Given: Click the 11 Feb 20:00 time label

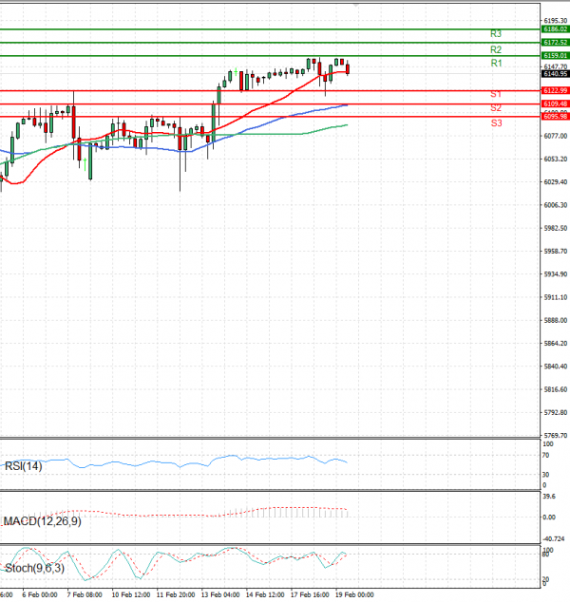Looking at the screenshot, I should coord(176,594).
